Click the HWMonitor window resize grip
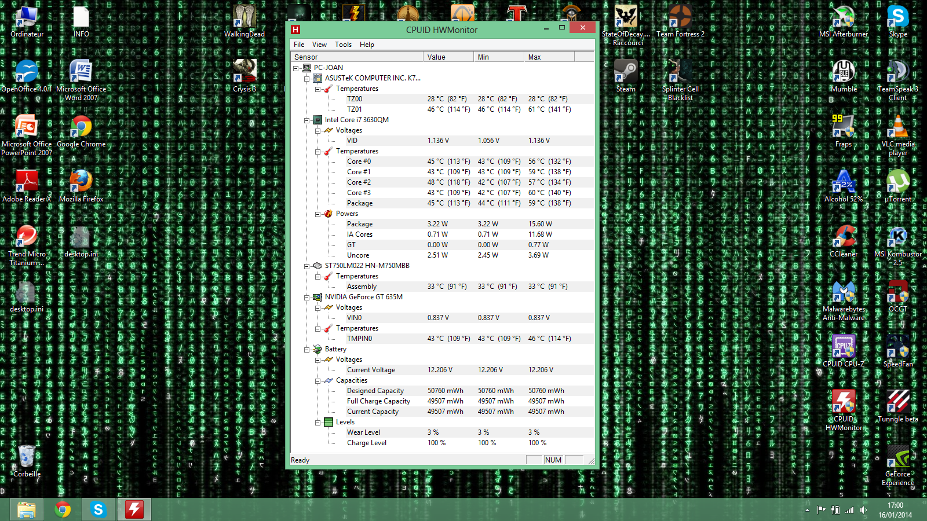This screenshot has width=927, height=521. 590,461
